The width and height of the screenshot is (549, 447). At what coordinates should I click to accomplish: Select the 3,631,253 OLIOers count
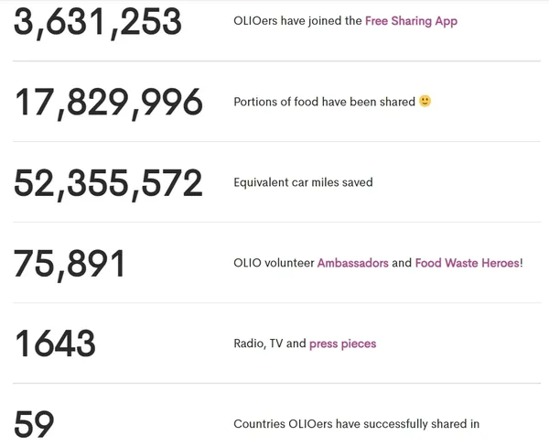tap(98, 23)
